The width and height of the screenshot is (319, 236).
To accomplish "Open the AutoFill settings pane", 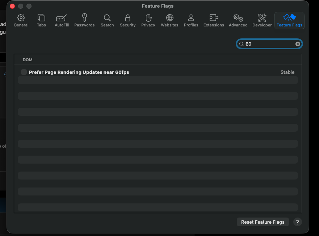I will [x=62, y=21].
